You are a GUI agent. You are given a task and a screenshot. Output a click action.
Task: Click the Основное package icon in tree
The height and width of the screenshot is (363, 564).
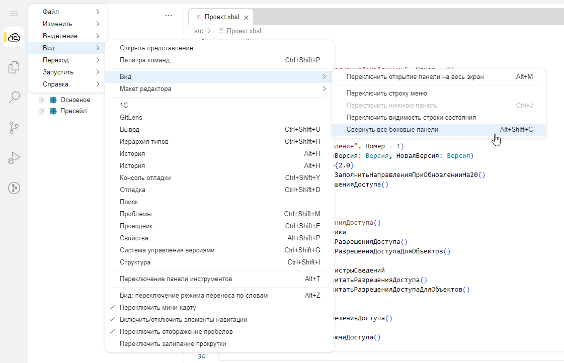coord(53,100)
